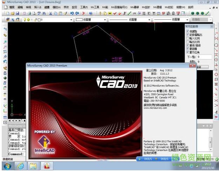Click the Cut scissors icon in toolbar
The height and width of the screenshot is (171, 219).
[51, 13]
